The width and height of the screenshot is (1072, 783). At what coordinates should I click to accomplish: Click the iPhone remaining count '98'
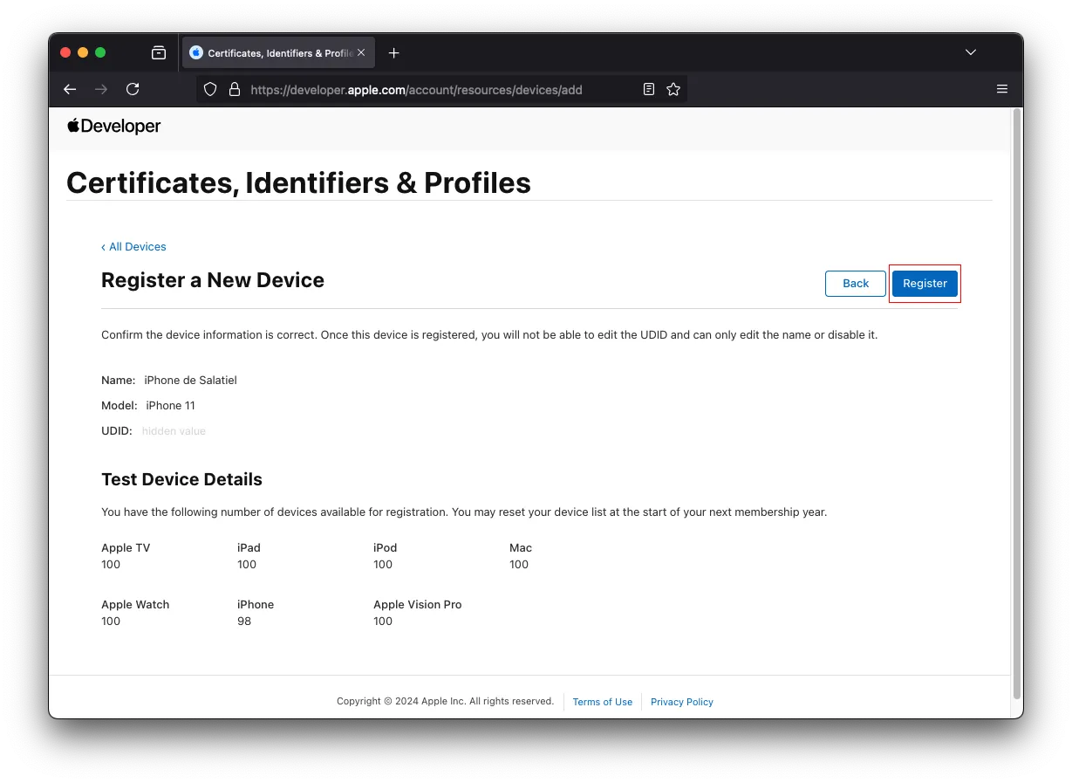click(244, 621)
